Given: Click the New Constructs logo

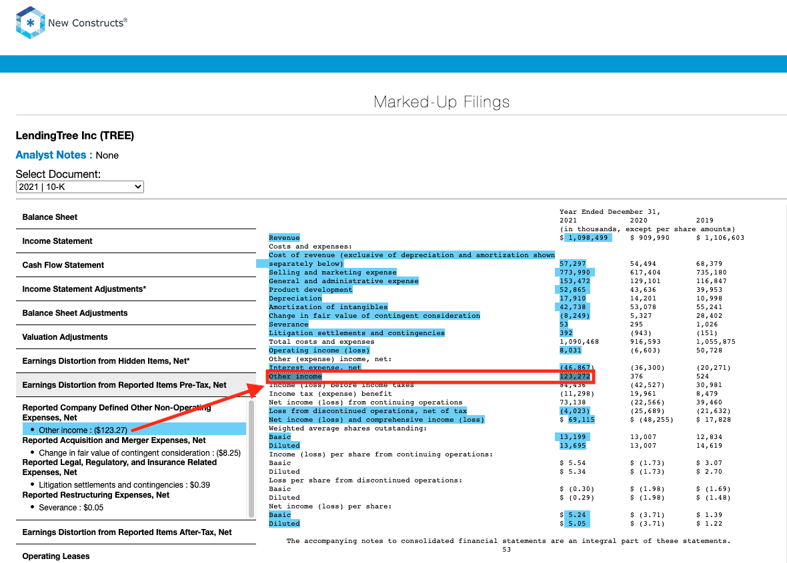Looking at the screenshot, I should (x=71, y=23).
